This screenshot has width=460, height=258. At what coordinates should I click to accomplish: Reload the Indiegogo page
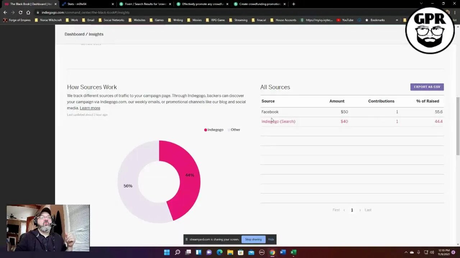point(20,12)
